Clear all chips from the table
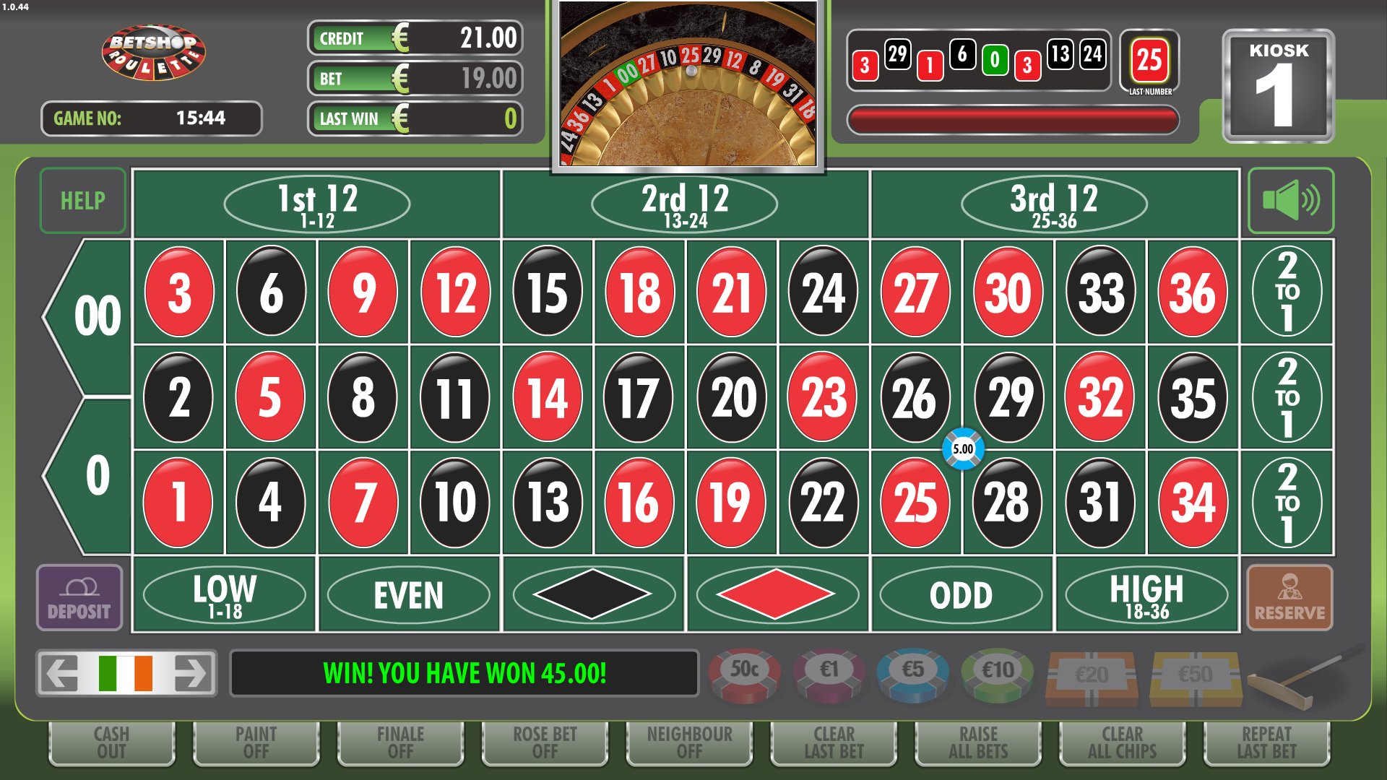 1122,742
